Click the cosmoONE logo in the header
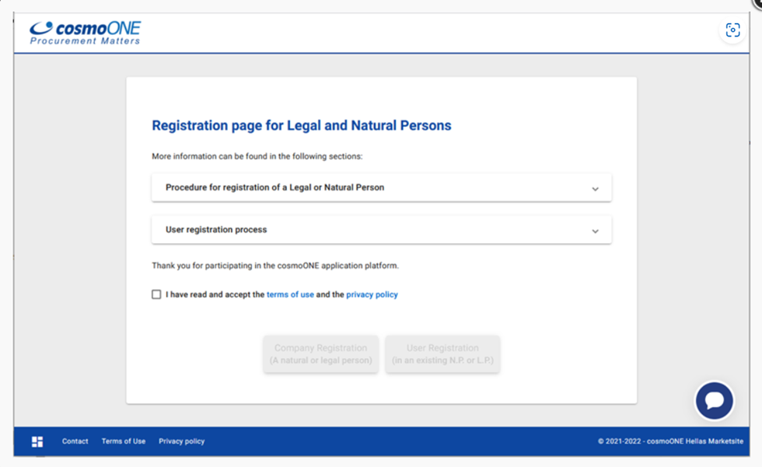 86,33
